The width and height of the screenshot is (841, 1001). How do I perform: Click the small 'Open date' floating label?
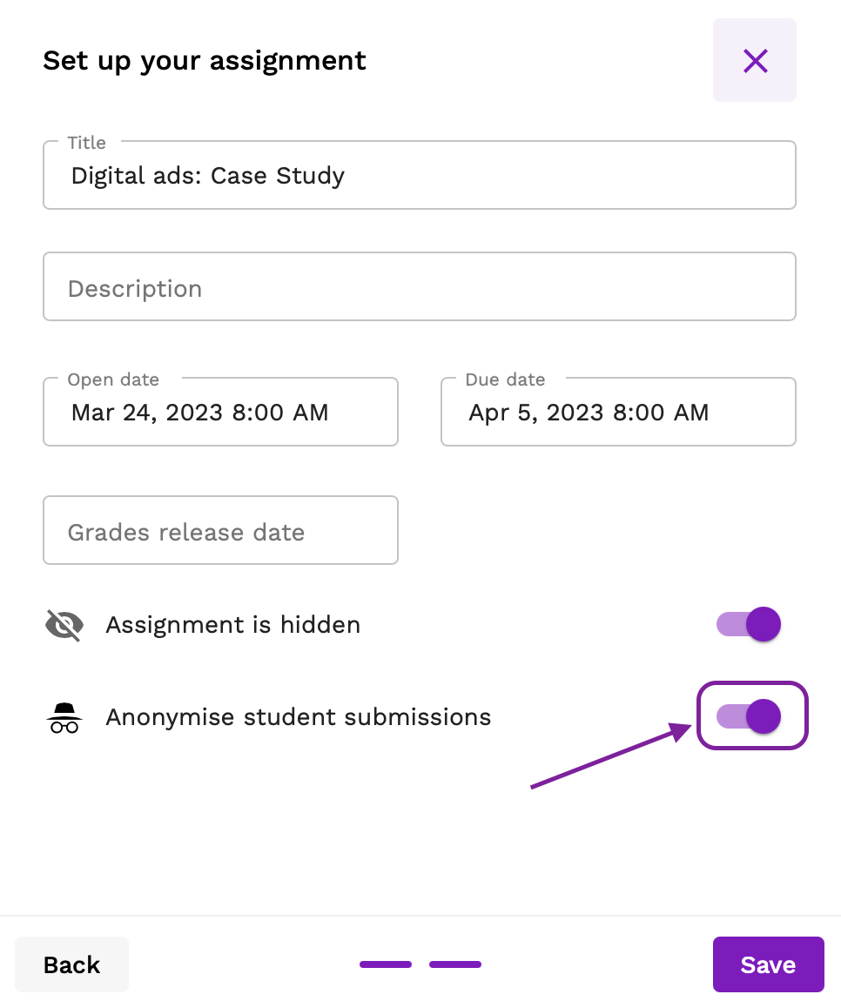pyautogui.click(x=113, y=380)
